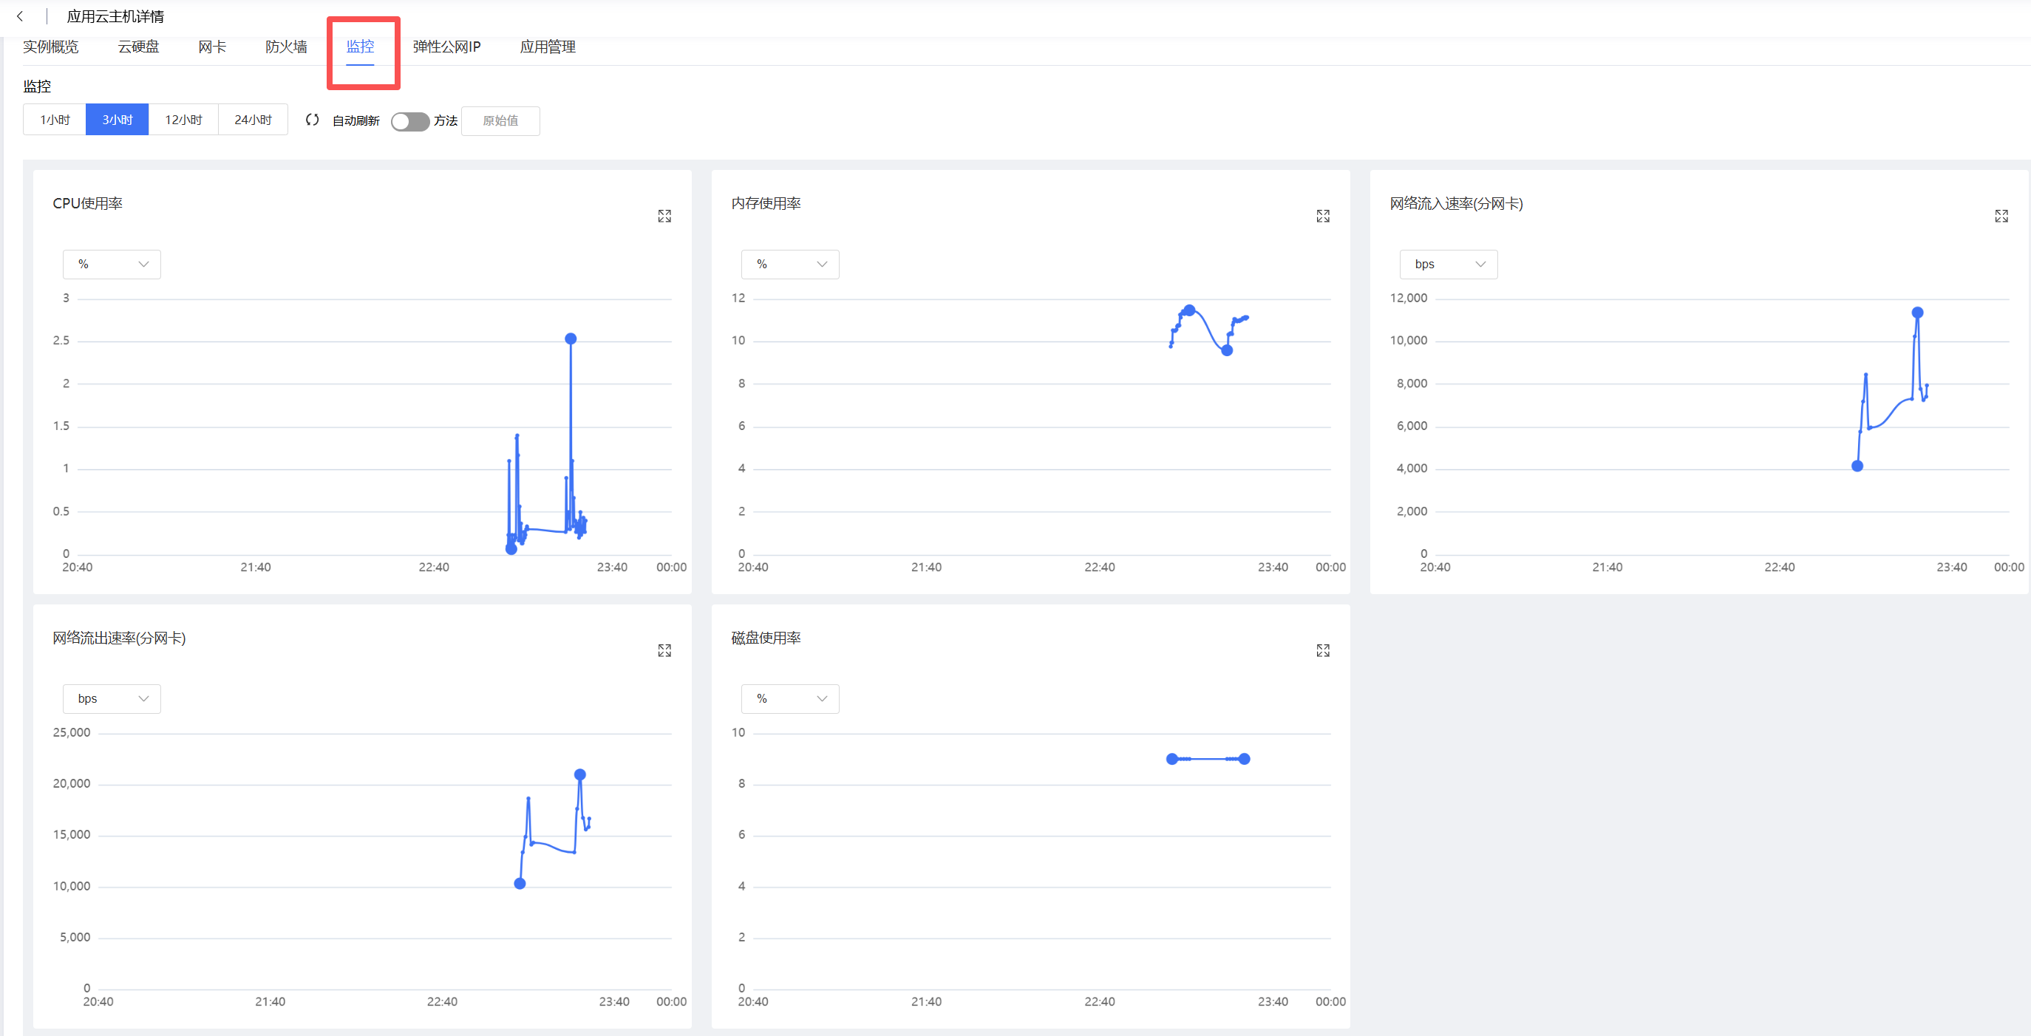Open the 网络流入速率 bps unit dropdown

pyautogui.click(x=1449, y=264)
